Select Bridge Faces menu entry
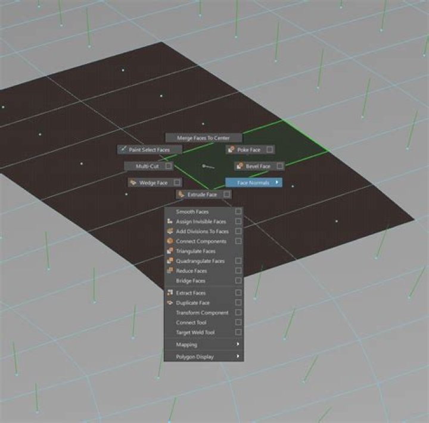This screenshot has width=429, height=423. click(204, 281)
